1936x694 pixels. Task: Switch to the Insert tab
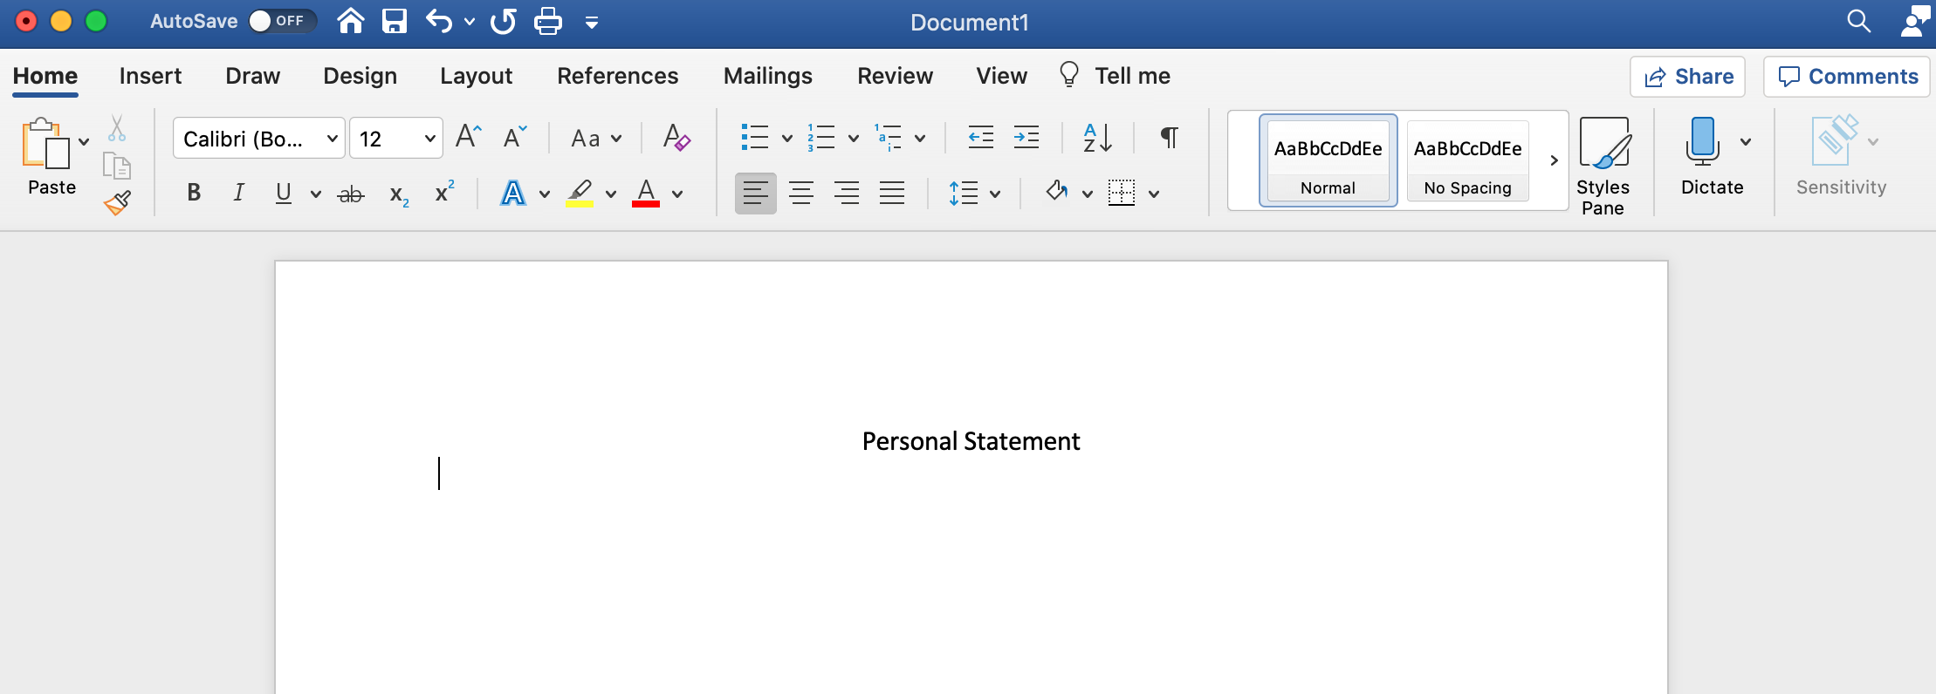click(150, 76)
